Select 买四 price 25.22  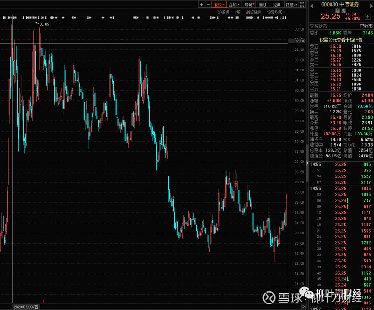click(x=335, y=84)
